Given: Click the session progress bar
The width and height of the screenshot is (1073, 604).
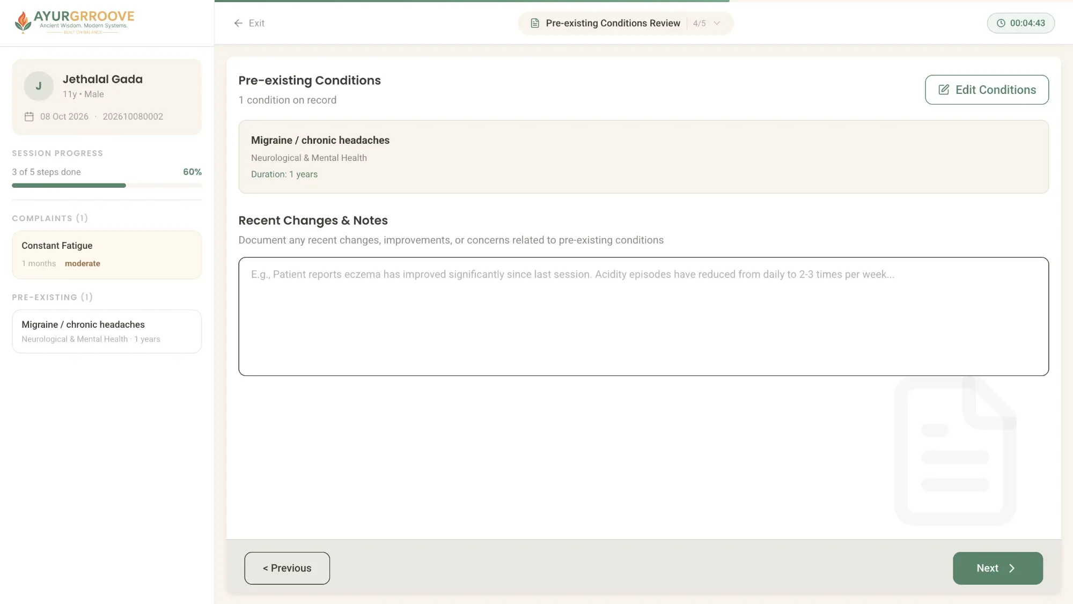Looking at the screenshot, I should (107, 186).
